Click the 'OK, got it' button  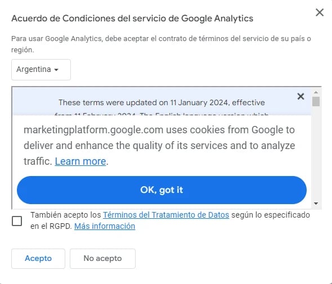point(161,190)
